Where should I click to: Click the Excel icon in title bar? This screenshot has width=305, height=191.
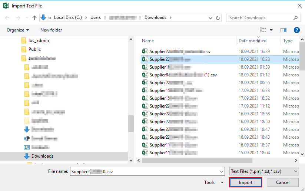(6, 6)
